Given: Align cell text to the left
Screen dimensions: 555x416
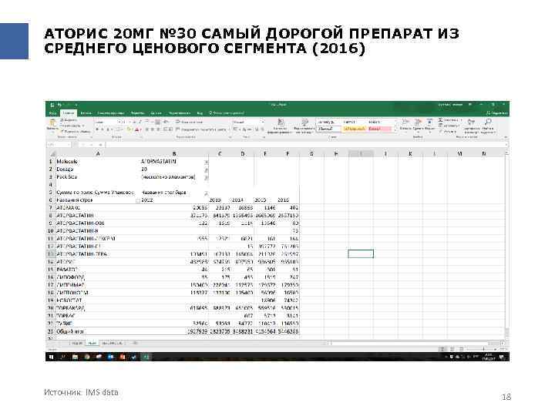Looking at the screenshot, I should tap(147, 129).
